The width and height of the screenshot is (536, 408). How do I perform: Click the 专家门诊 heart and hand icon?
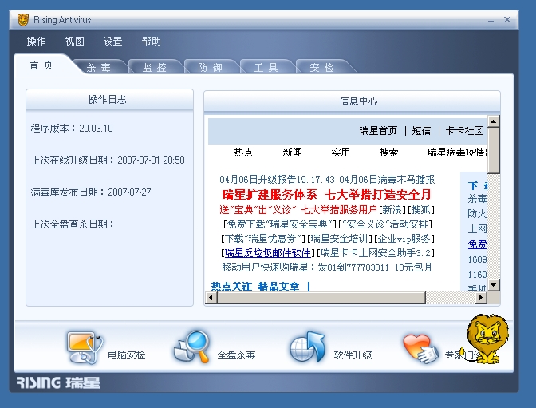click(x=420, y=348)
